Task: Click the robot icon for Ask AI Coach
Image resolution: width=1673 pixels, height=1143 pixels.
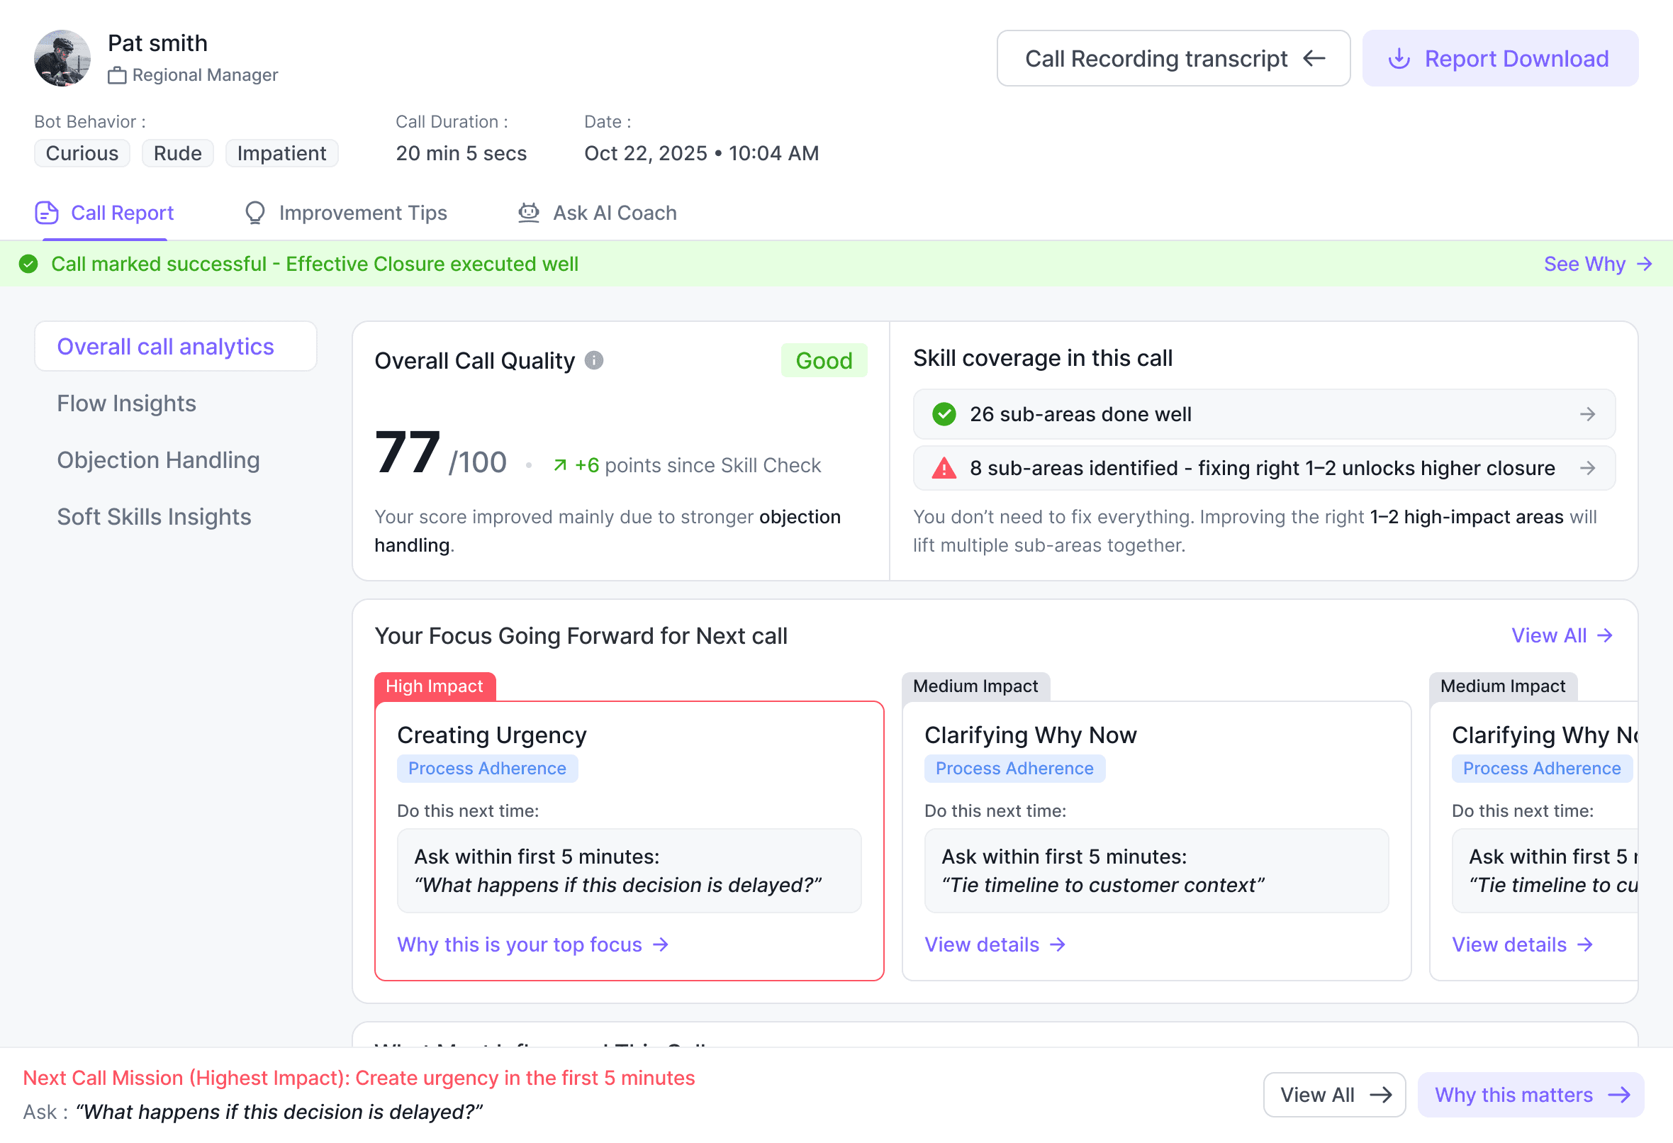Action: (x=529, y=213)
